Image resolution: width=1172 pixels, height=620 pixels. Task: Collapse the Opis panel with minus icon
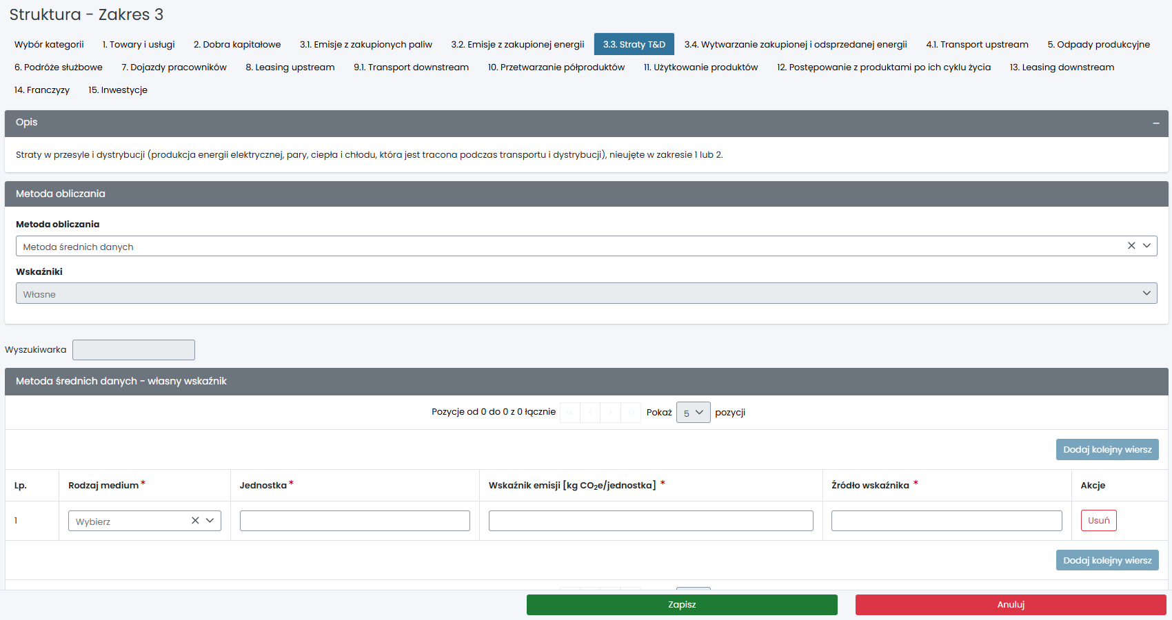[1155, 123]
